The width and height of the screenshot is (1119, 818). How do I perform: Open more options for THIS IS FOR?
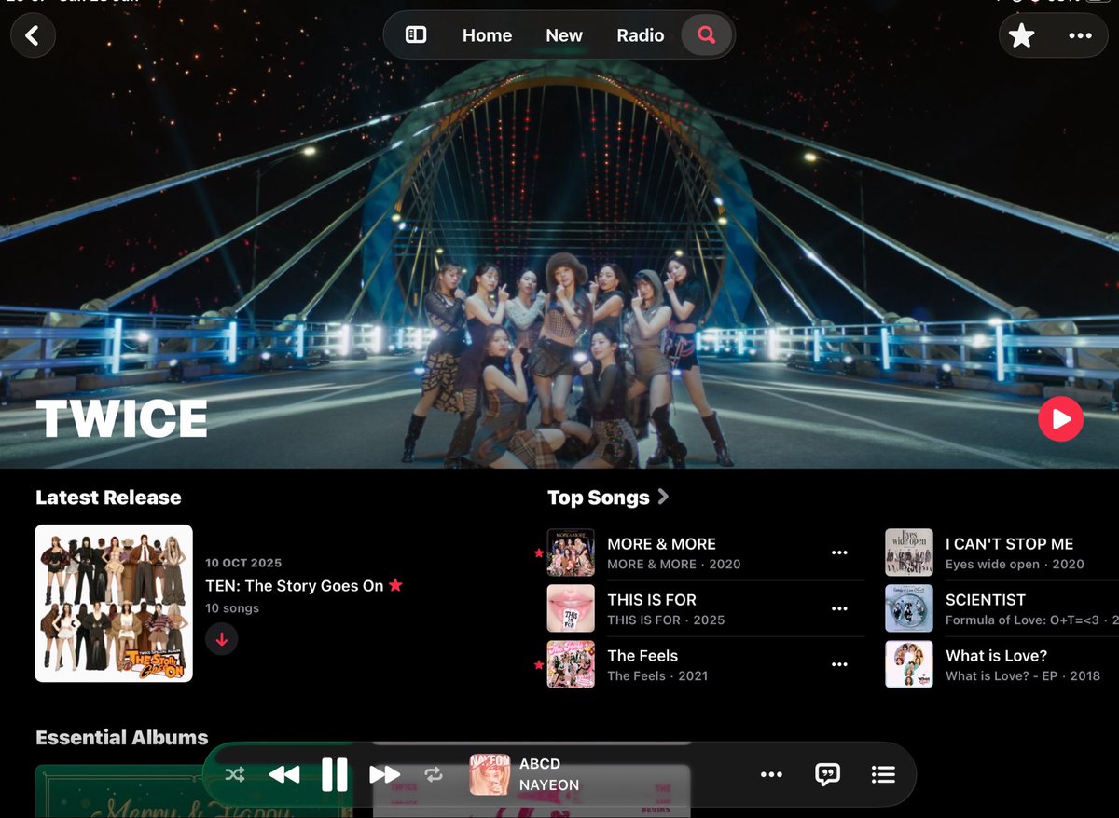[x=839, y=608]
